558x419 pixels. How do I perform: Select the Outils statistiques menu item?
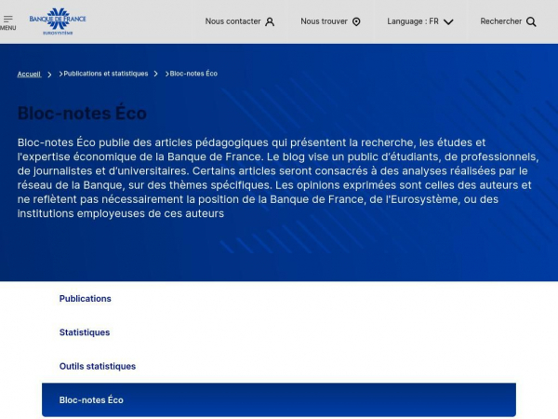click(98, 366)
